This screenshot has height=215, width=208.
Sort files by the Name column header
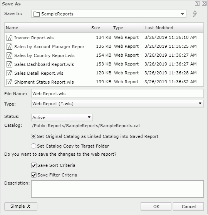47,28
